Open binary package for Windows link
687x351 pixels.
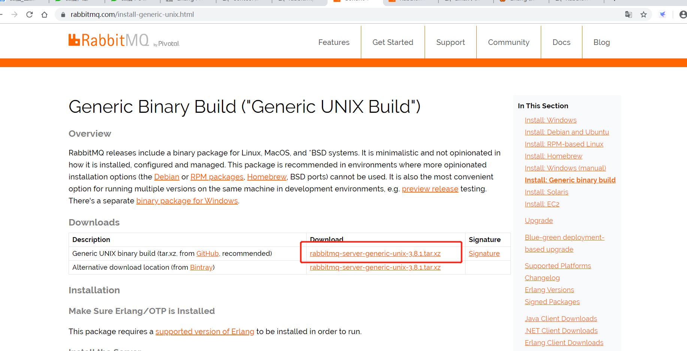pyautogui.click(x=187, y=201)
